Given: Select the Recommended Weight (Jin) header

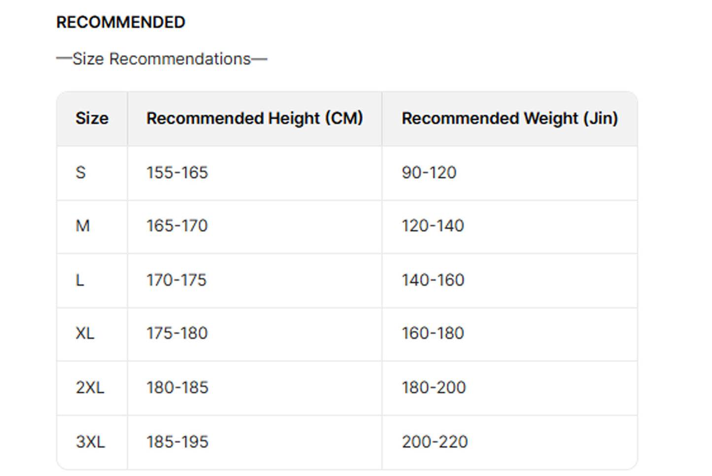Looking at the screenshot, I should (509, 119).
